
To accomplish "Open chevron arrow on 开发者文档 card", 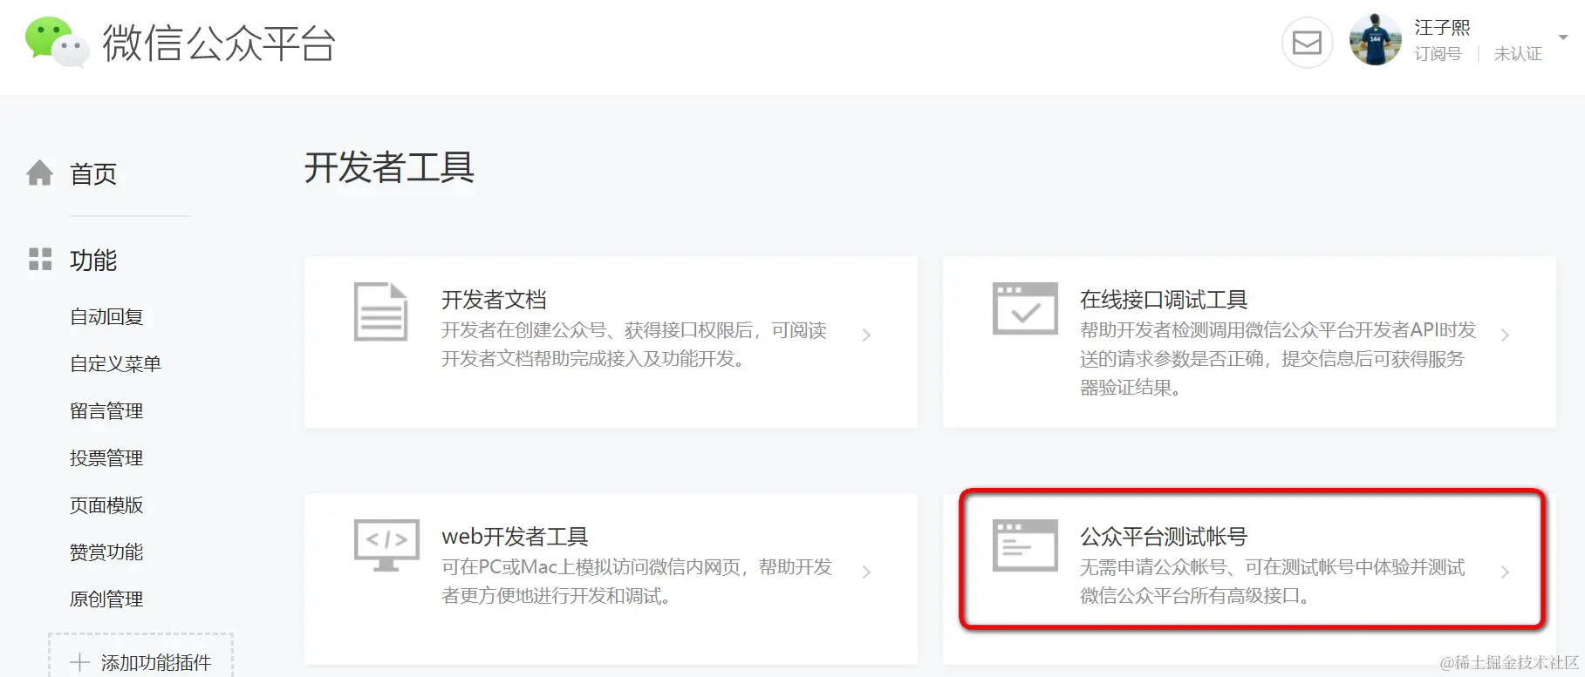I will coord(866,335).
